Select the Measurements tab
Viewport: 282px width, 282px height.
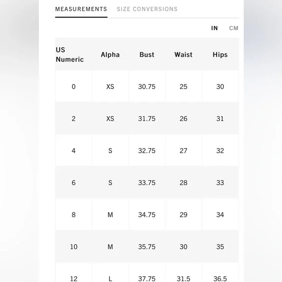[81, 9]
